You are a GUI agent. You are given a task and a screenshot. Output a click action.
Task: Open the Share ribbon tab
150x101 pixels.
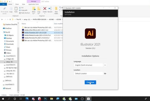[x=17, y=4]
